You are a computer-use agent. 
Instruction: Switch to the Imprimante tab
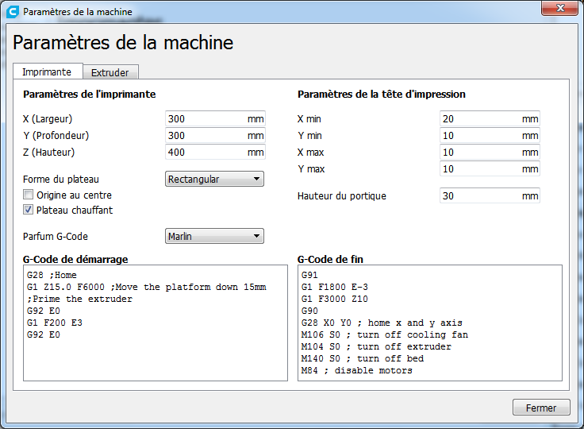[x=48, y=71]
